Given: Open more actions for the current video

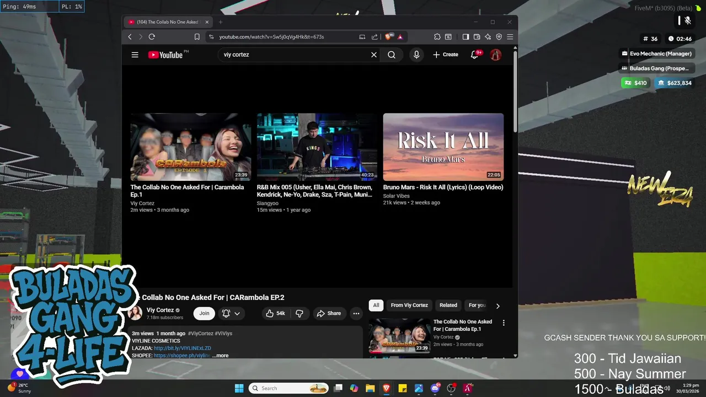Looking at the screenshot, I should [x=356, y=313].
